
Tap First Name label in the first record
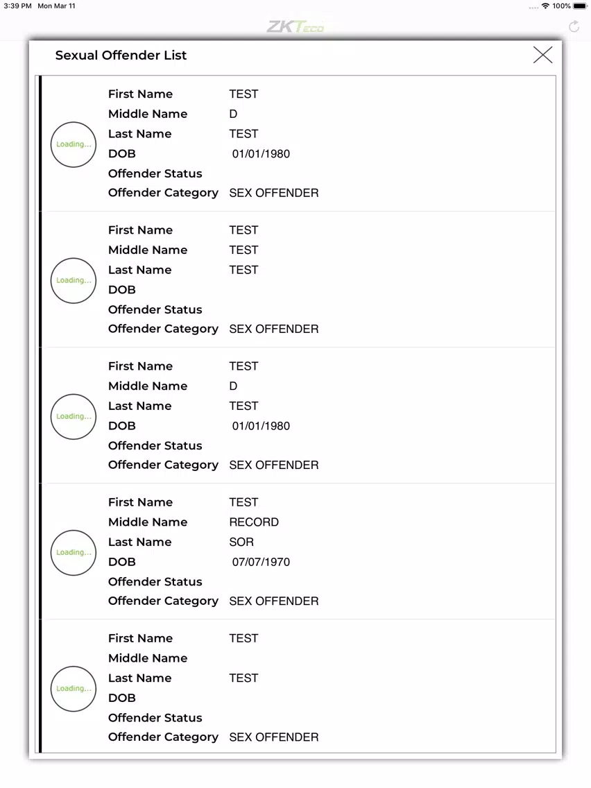[140, 94]
